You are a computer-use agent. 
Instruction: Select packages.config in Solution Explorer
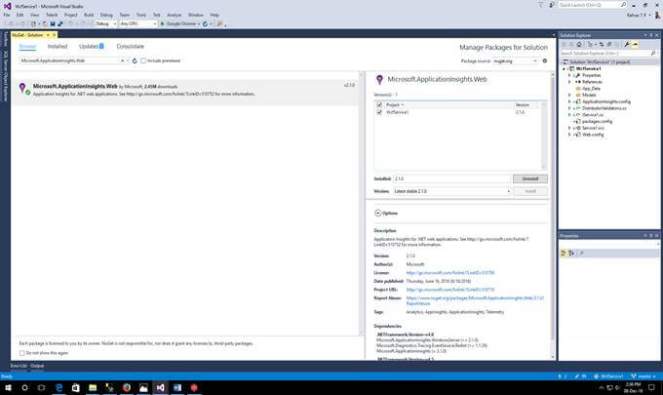coord(597,121)
